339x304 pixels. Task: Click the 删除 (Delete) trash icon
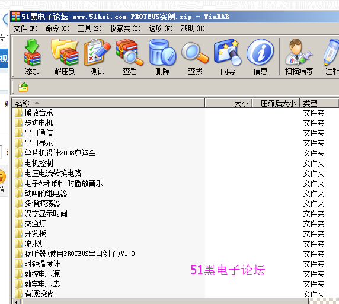(162, 57)
